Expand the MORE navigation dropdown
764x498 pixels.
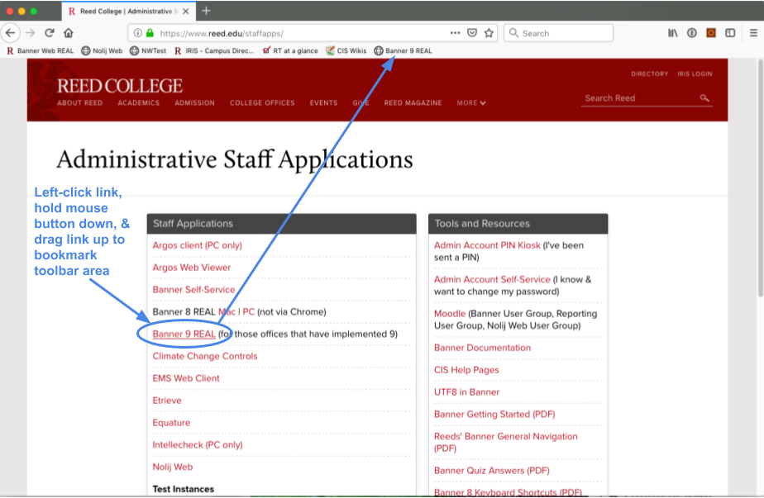pyautogui.click(x=471, y=103)
